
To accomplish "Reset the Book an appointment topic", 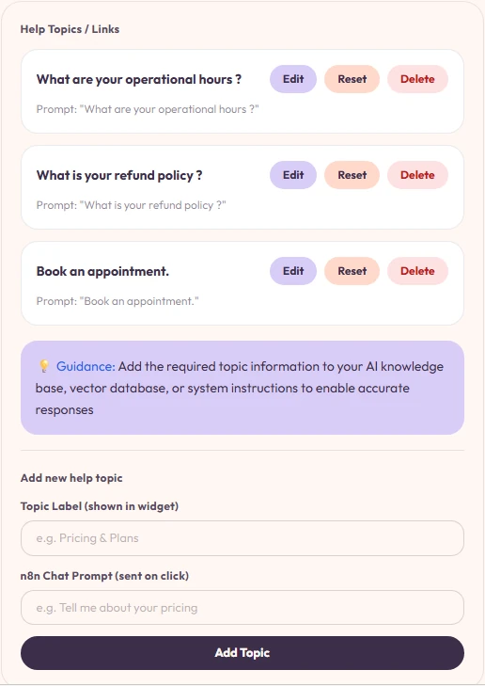I will tap(352, 271).
